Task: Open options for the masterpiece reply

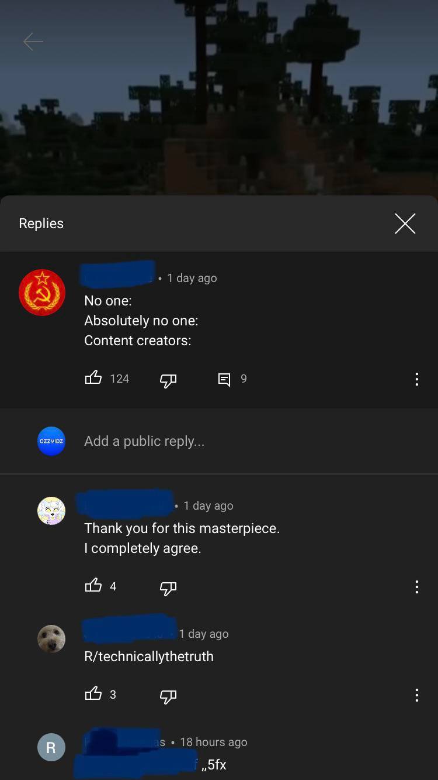Action: point(416,587)
